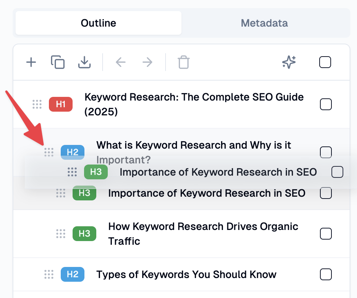Click the plus icon to add heading
Viewport: 357px width, 298px height.
31,62
